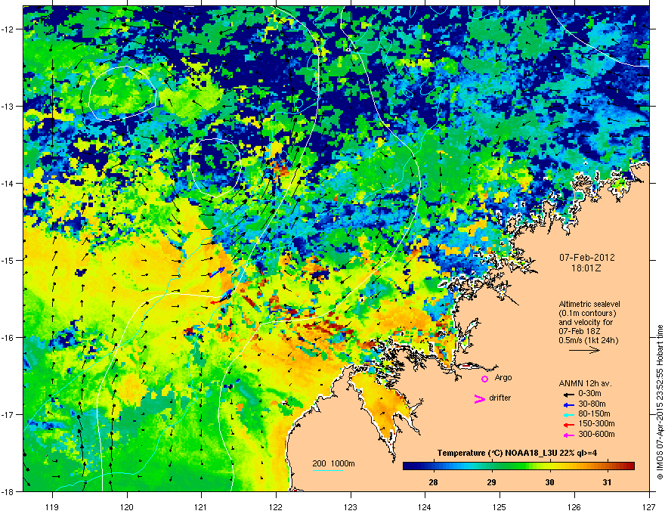665x514 pixels.
Task: Click the latitude axis label -12
Action: click(x=8, y=29)
